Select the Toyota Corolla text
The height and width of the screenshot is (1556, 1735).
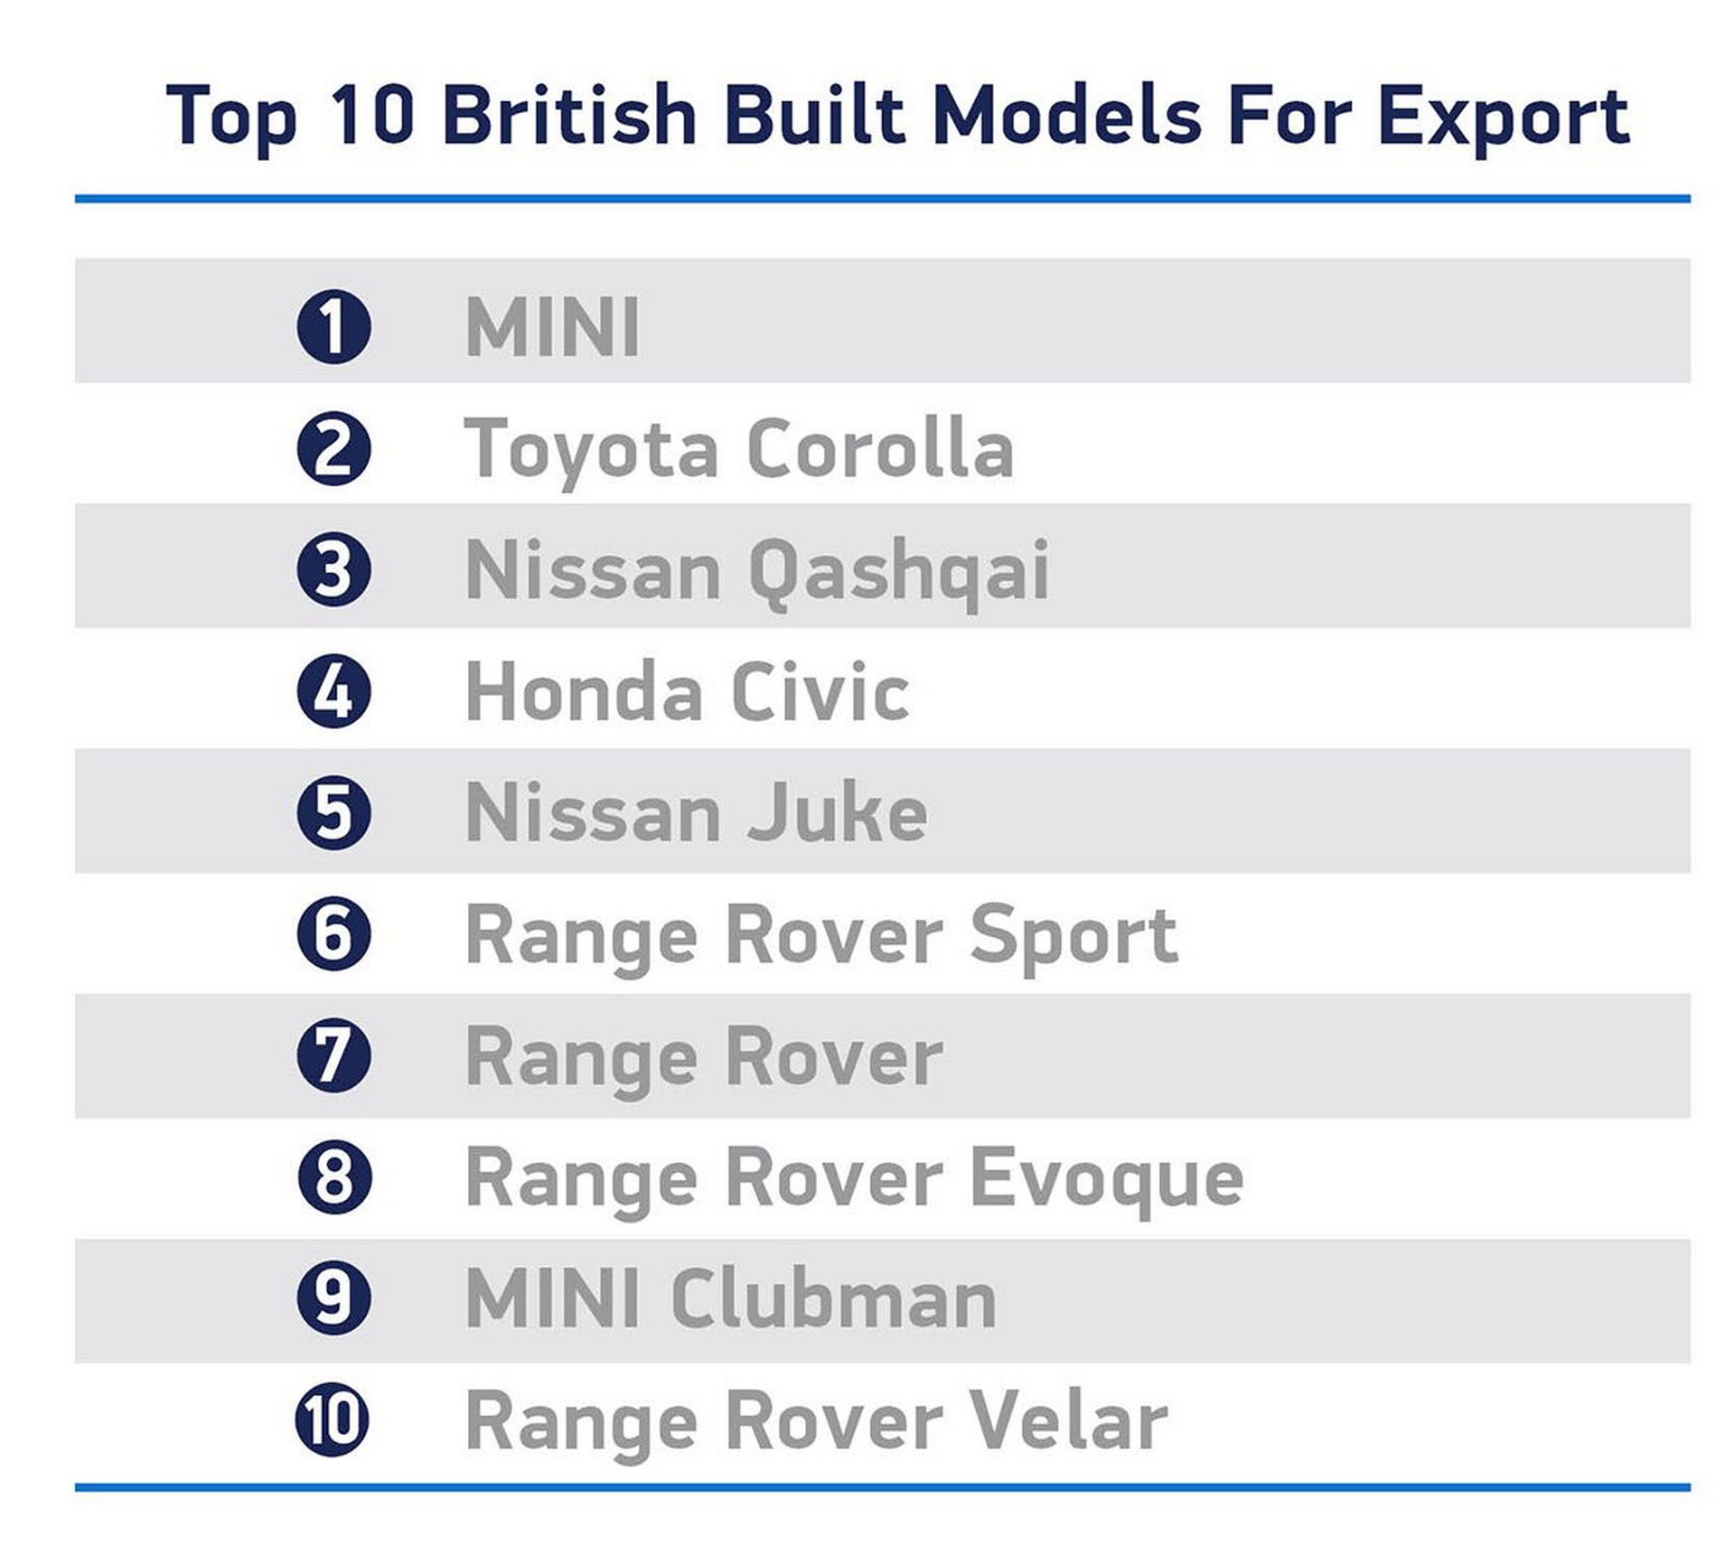point(738,448)
